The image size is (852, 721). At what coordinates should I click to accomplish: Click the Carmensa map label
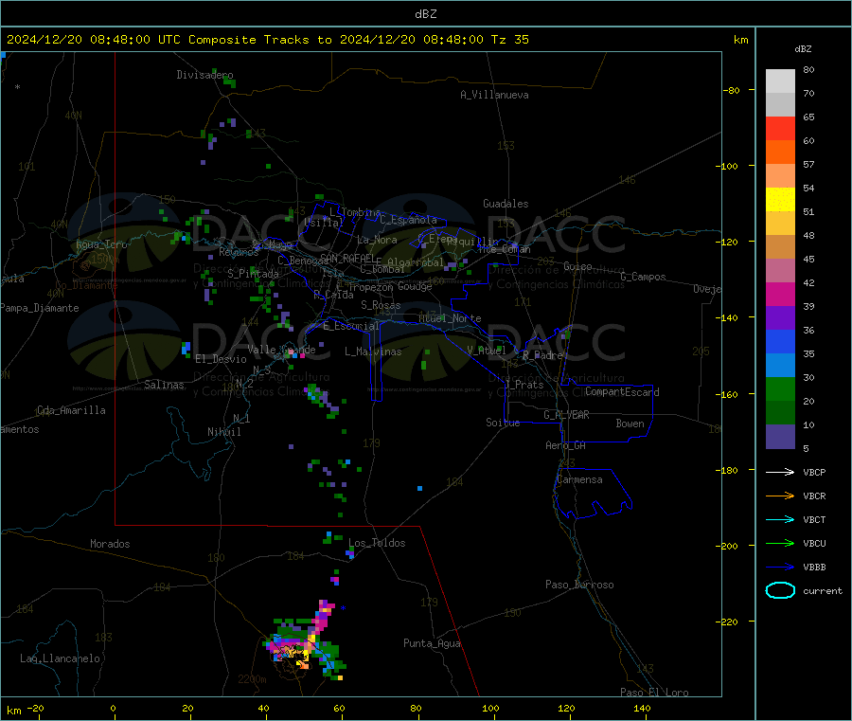[x=579, y=479]
